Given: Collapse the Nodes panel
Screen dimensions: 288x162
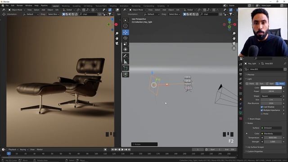Looking at the screenshot, I should tap(250, 123).
